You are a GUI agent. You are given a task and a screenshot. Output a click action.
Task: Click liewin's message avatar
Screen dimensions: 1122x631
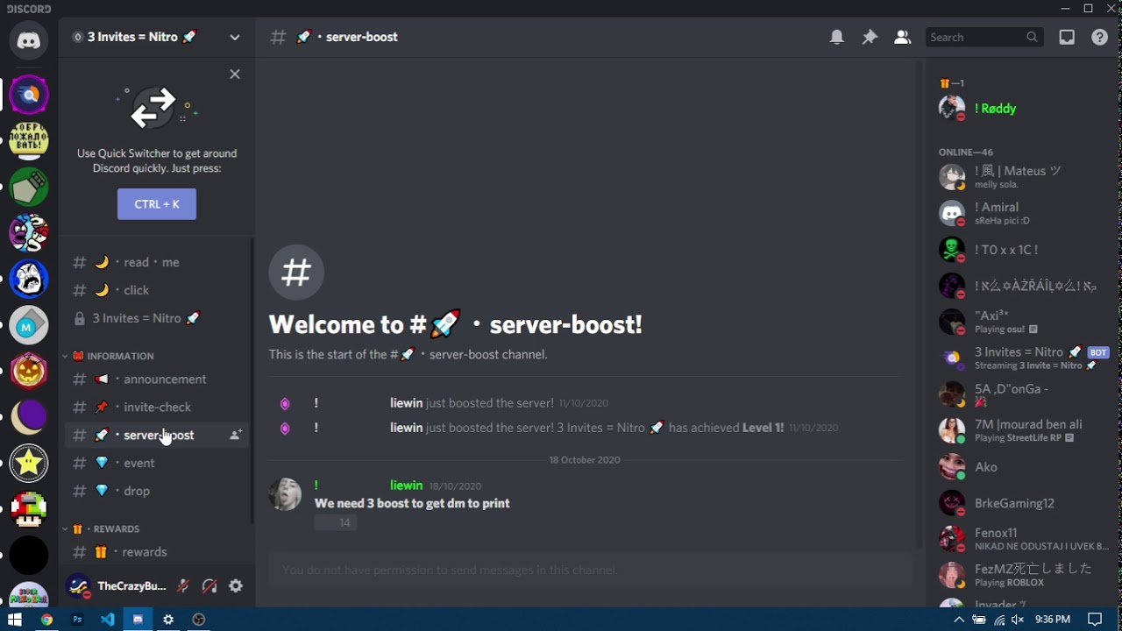285,494
